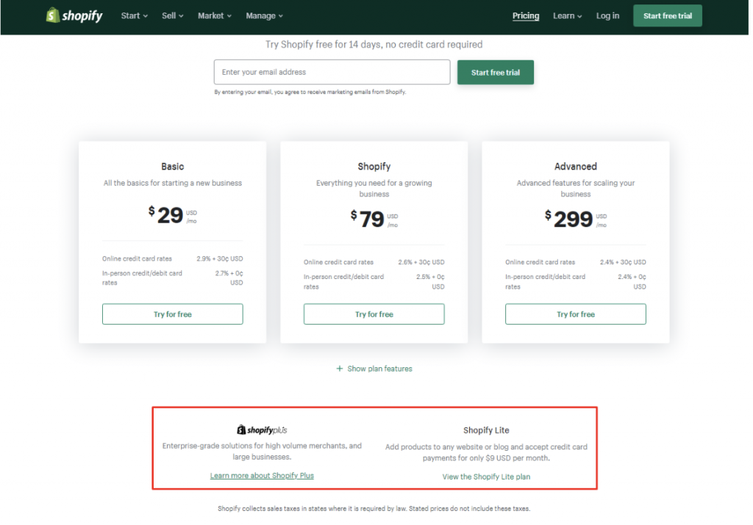Try the Basic plan for free
The width and height of the screenshot is (753, 525).
click(x=172, y=314)
